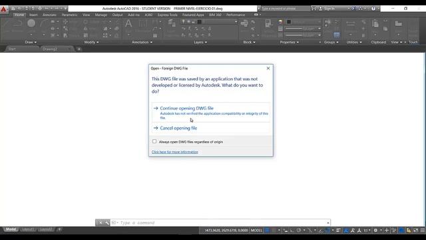Open the Annotate ribbon tab
Screen dimensions: 426x240
[x=49, y=15]
